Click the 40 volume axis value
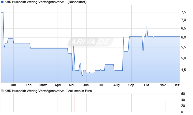Screen dimensions: 193x115 point(183,100)
